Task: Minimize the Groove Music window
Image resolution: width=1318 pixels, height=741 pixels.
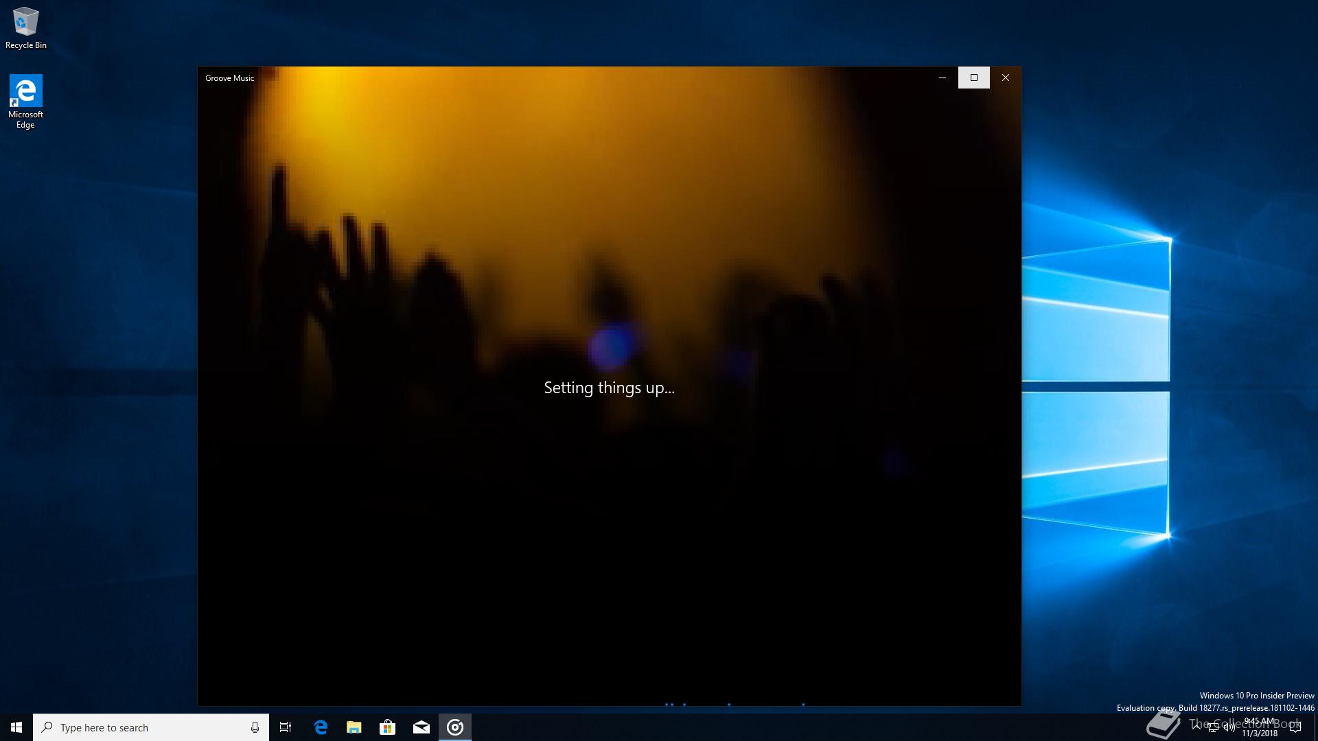Action: pos(943,78)
